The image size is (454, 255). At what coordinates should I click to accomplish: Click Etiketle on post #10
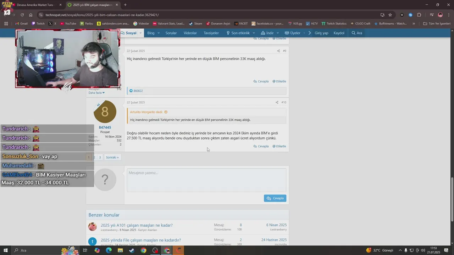[279, 146]
